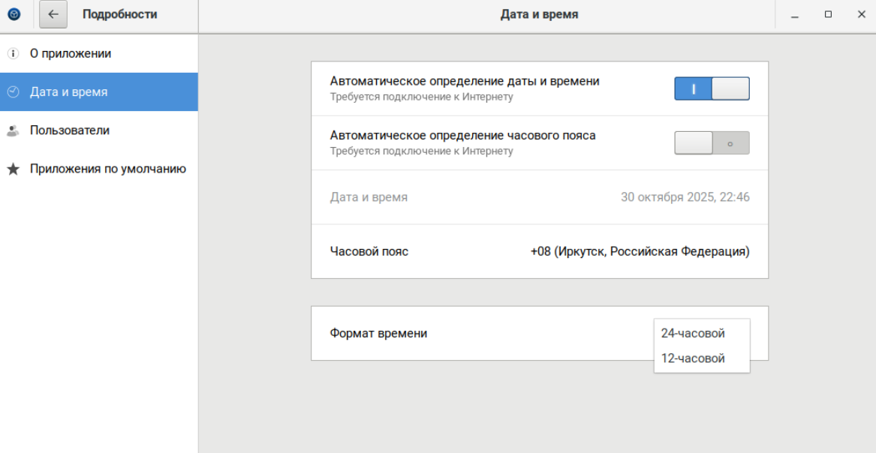Select Дата и время in the sidebar
876x453 pixels.
point(68,92)
